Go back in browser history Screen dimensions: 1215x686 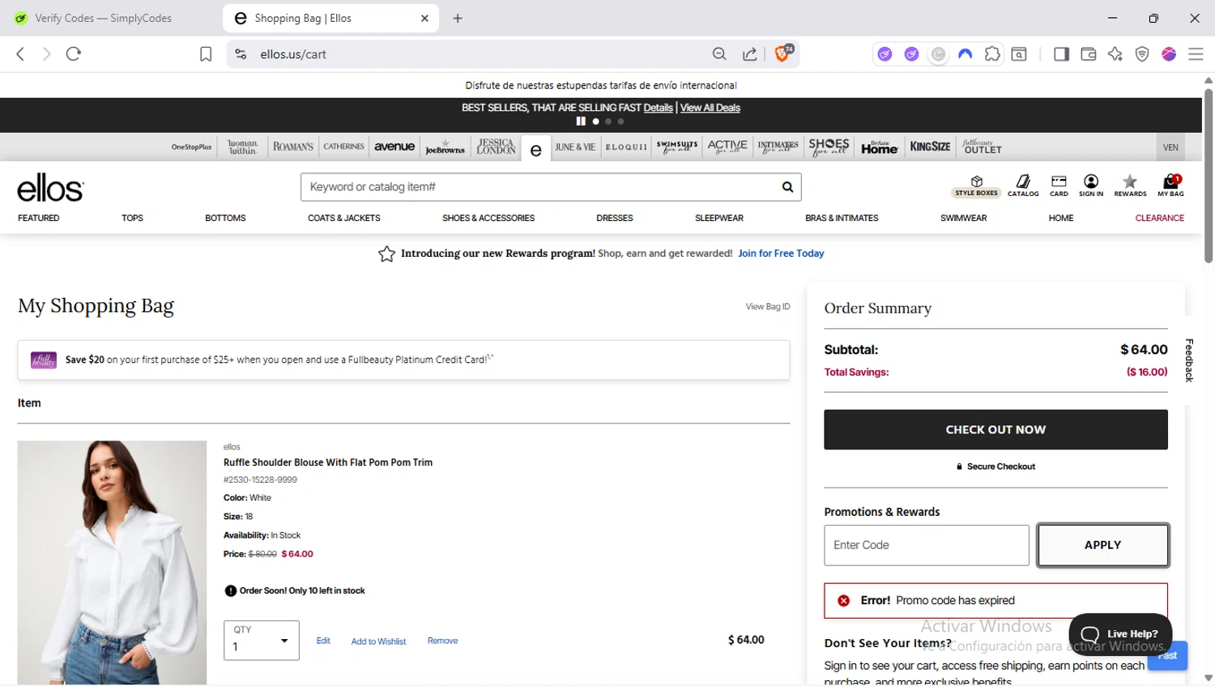click(21, 54)
